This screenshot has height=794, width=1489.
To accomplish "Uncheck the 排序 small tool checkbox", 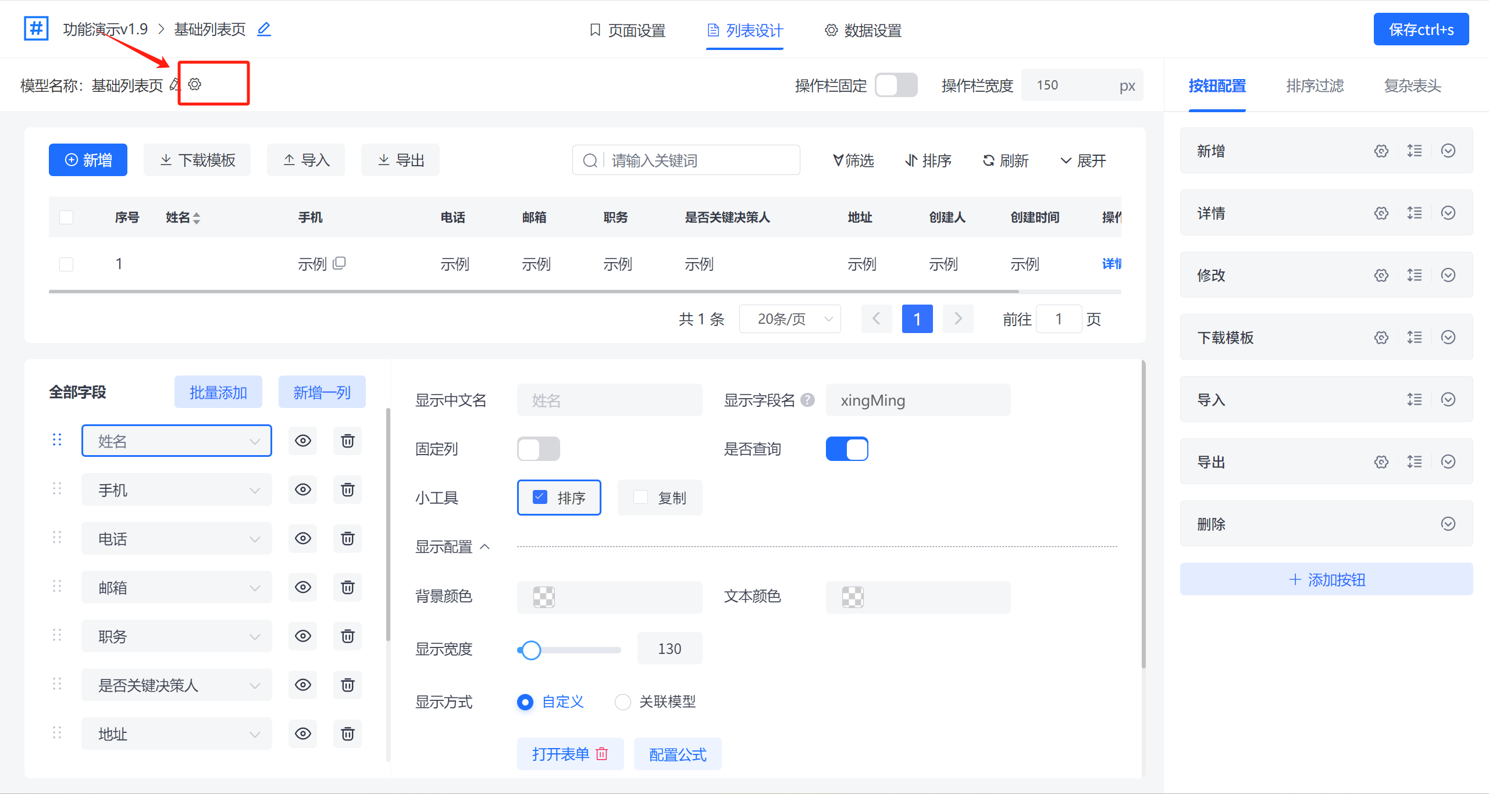I will click(540, 497).
